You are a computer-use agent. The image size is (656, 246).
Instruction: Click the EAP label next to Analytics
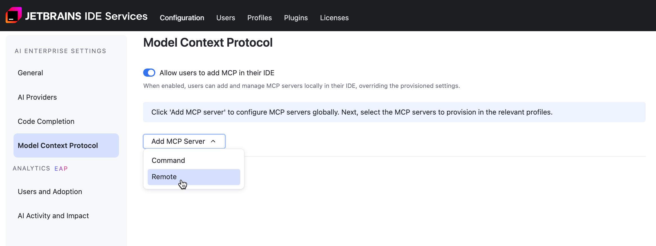pyautogui.click(x=61, y=168)
